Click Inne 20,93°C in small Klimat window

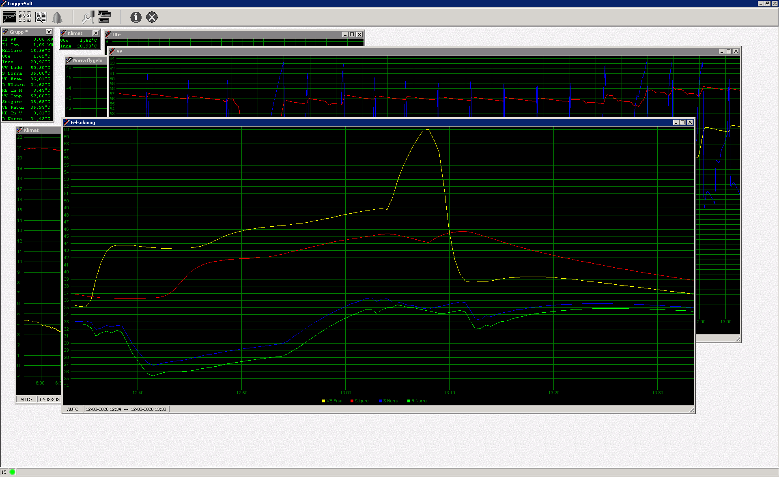[79, 46]
